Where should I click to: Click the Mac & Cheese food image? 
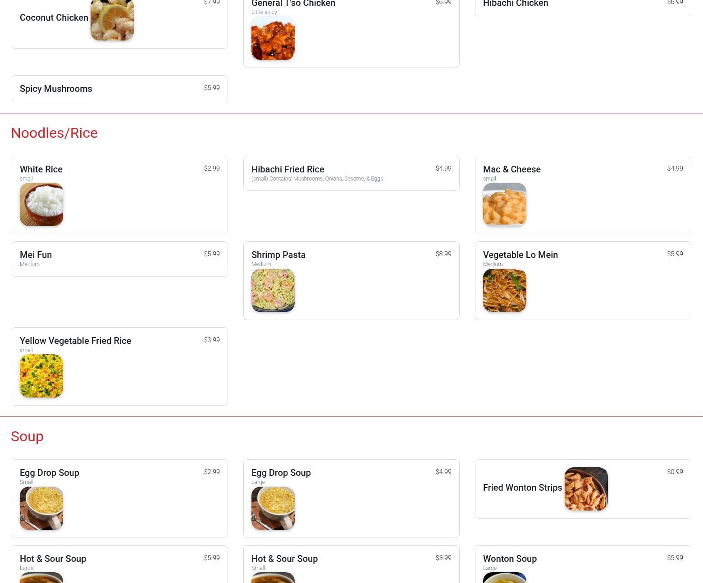point(505,204)
